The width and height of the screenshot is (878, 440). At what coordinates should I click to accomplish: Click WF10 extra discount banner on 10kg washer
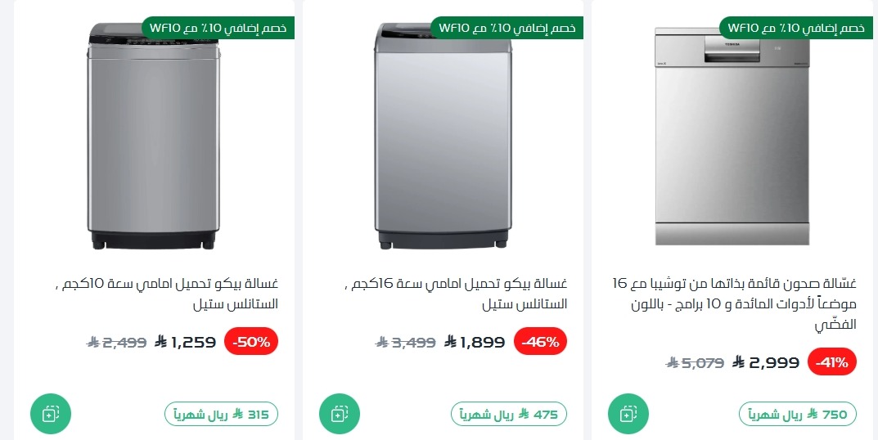point(218,28)
